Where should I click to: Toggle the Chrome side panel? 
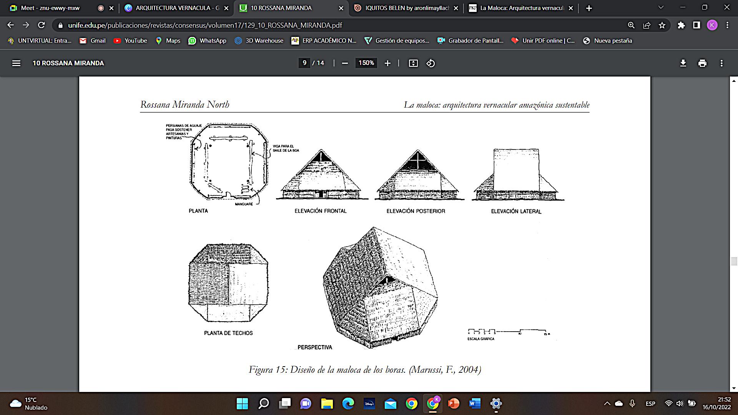[696, 25]
